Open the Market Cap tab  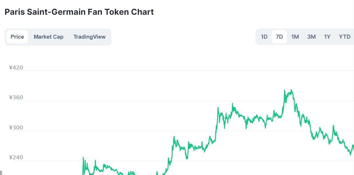(49, 37)
